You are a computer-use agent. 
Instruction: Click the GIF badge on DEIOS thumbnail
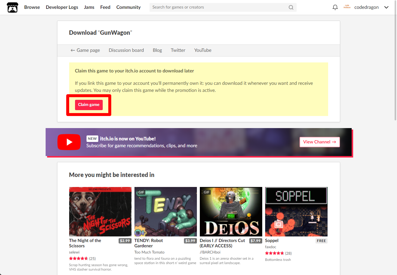(x=207, y=192)
